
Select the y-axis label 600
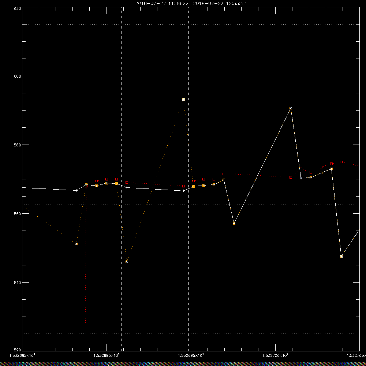tap(18, 76)
